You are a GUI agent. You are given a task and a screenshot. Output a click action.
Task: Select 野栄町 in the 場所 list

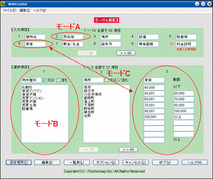89,109
